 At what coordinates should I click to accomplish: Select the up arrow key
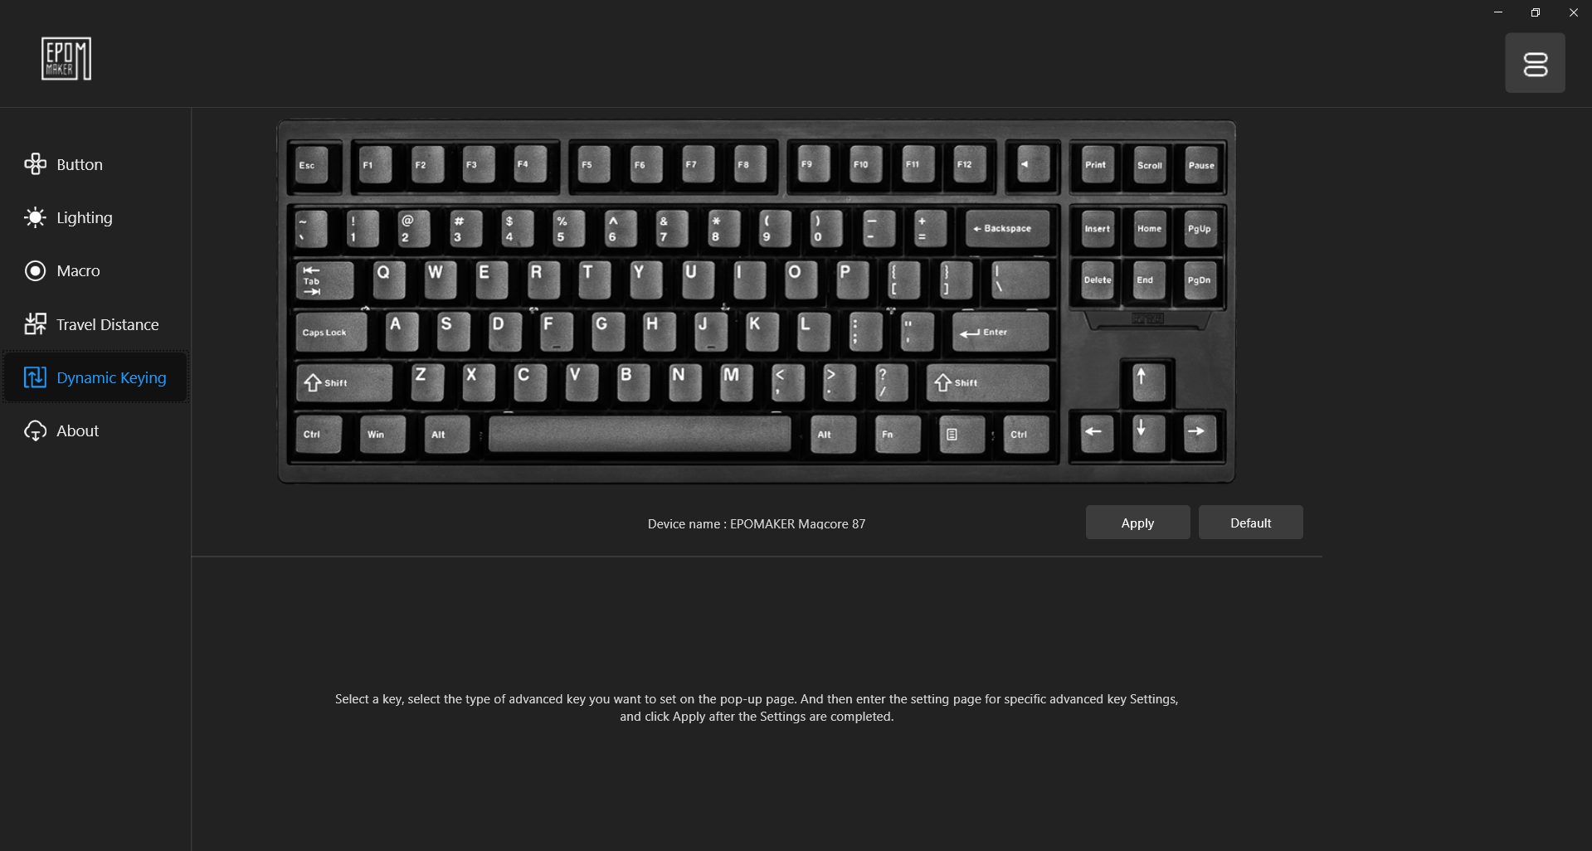point(1148,381)
